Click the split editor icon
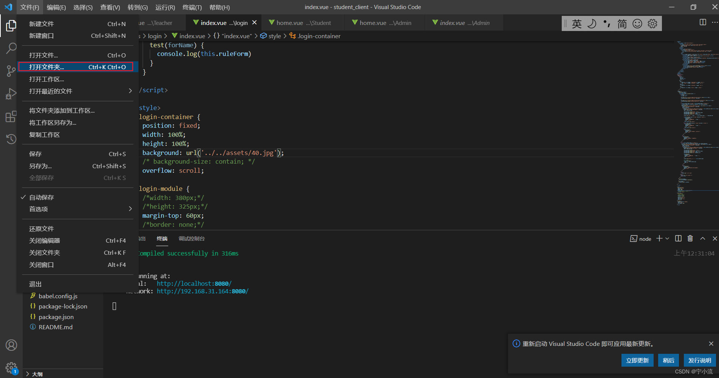719x378 pixels. click(x=703, y=22)
